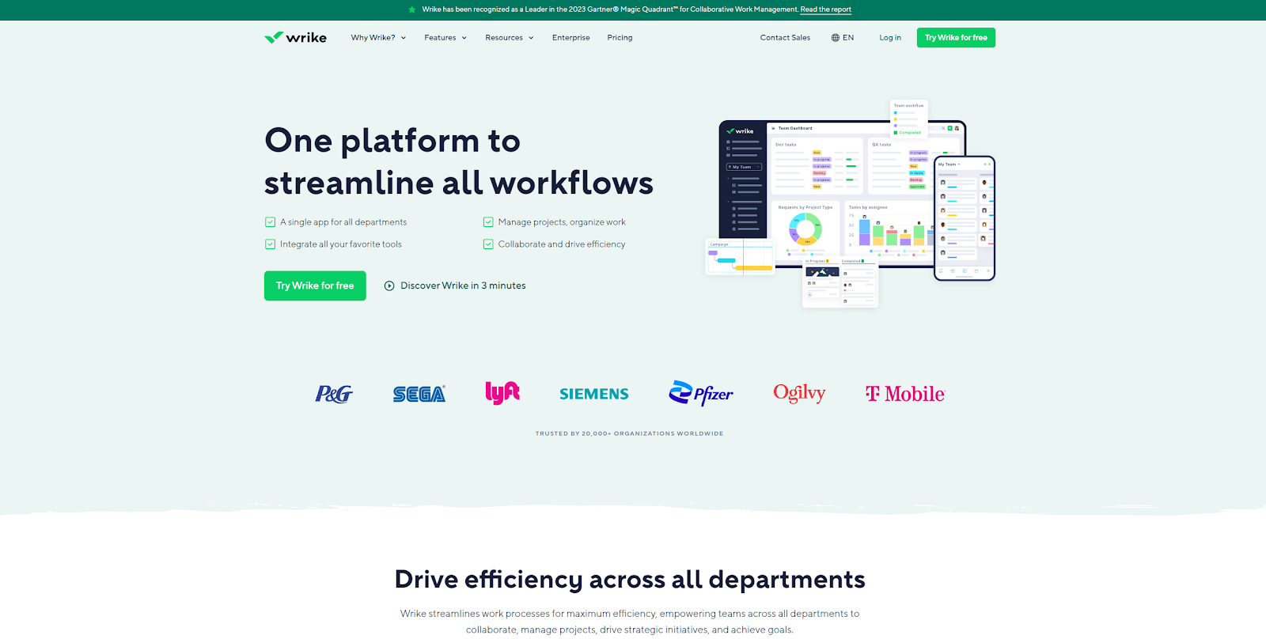Click the Tasks by assignee bar chart
Screen dimensions: 1266x639
coord(890,229)
